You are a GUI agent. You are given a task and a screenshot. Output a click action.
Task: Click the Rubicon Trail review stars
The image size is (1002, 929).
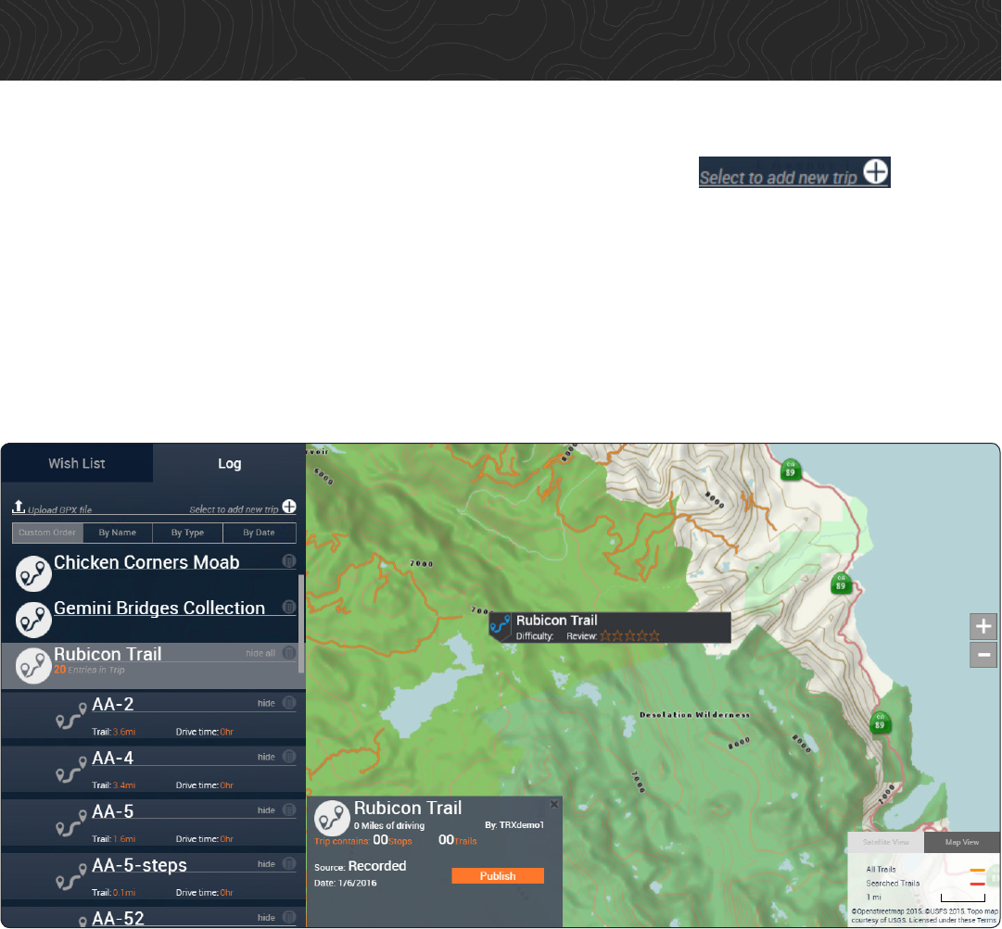click(629, 636)
